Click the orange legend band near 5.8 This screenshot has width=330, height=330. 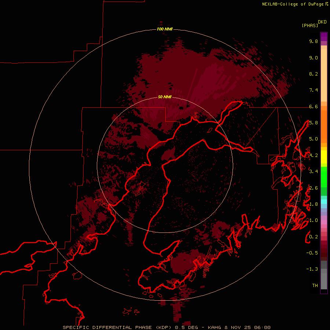(x=324, y=126)
